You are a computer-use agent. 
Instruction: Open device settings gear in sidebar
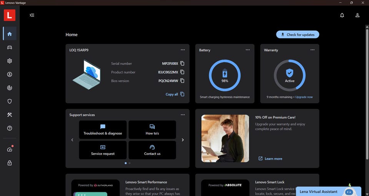pyautogui.click(x=10, y=61)
